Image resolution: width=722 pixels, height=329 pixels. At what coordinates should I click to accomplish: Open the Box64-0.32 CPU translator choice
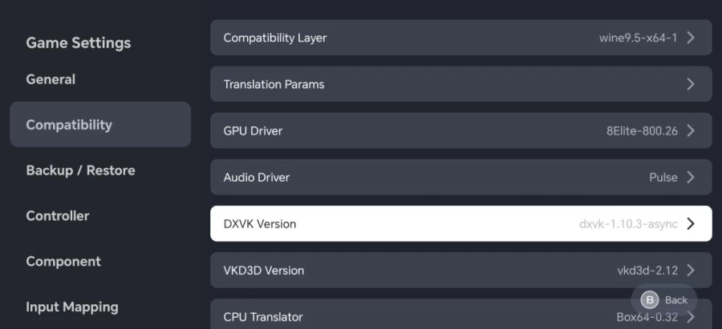tap(647, 317)
